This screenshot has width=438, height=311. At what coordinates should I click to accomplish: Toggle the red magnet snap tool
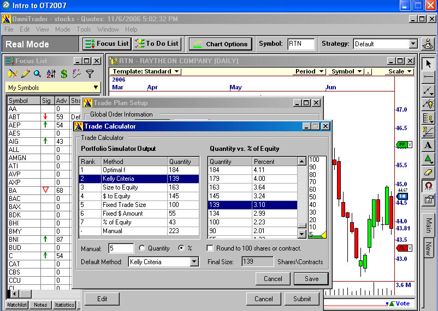[428, 186]
